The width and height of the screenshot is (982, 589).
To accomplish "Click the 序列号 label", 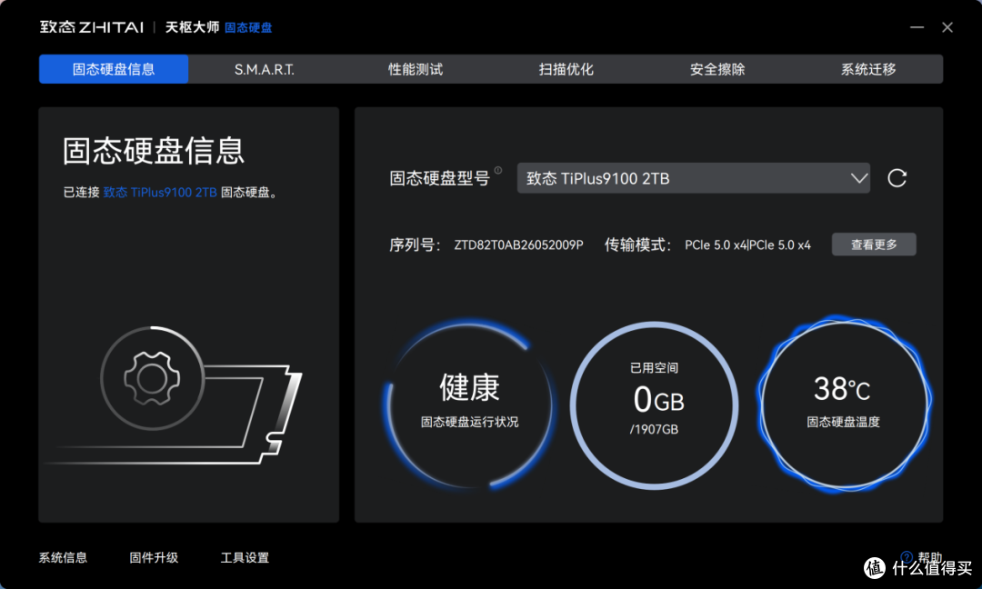I will (415, 245).
